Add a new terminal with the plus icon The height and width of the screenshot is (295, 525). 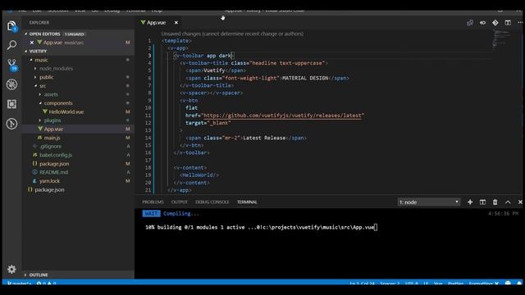(470, 202)
